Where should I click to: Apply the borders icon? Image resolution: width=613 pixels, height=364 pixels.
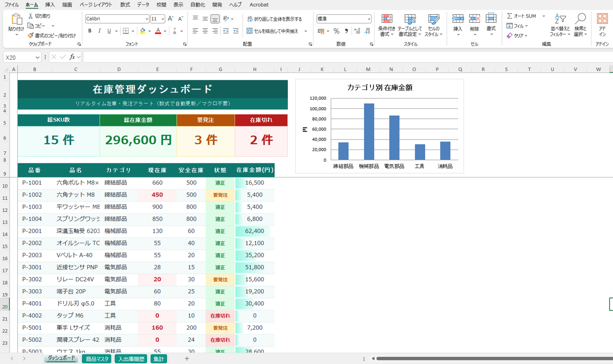pos(126,31)
